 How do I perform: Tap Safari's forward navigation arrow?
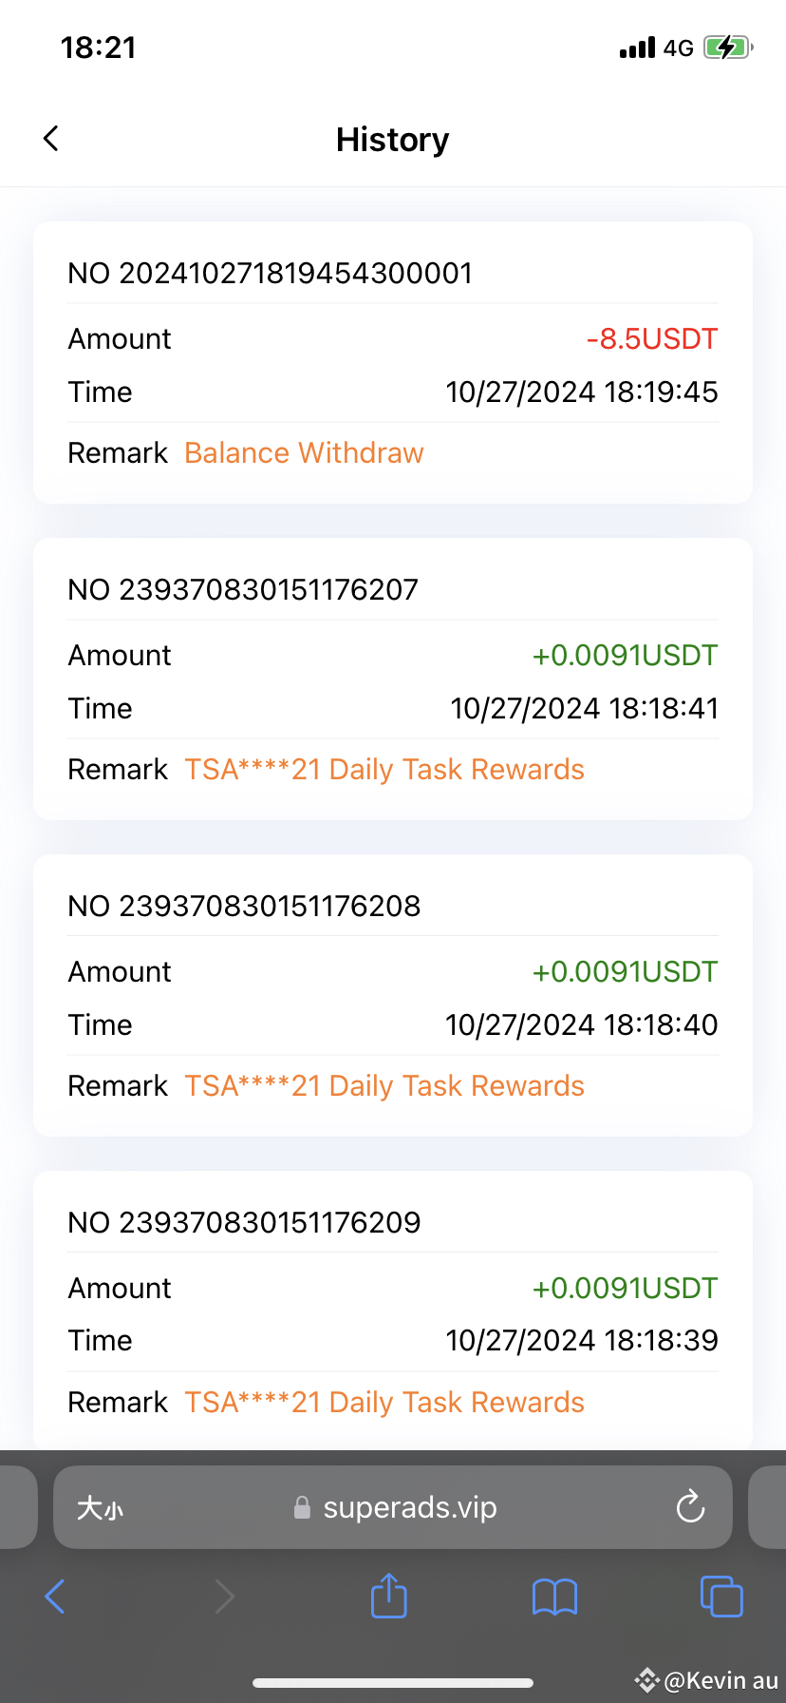(224, 1597)
